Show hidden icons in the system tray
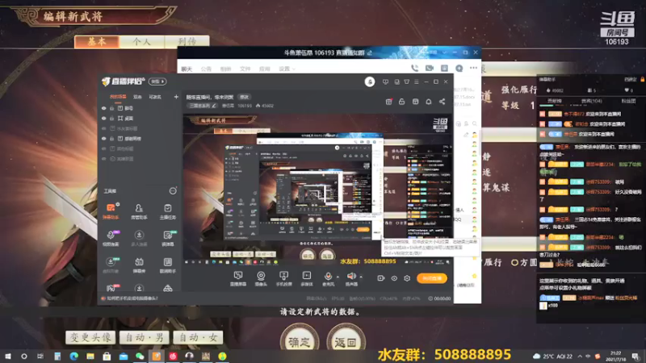 (580, 356)
